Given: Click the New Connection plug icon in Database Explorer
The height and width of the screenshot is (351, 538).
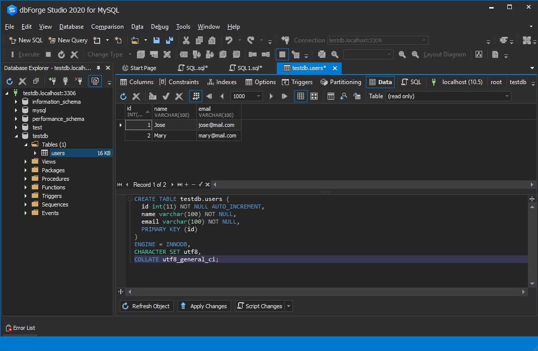Looking at the screenshot, I should (52, 81).
